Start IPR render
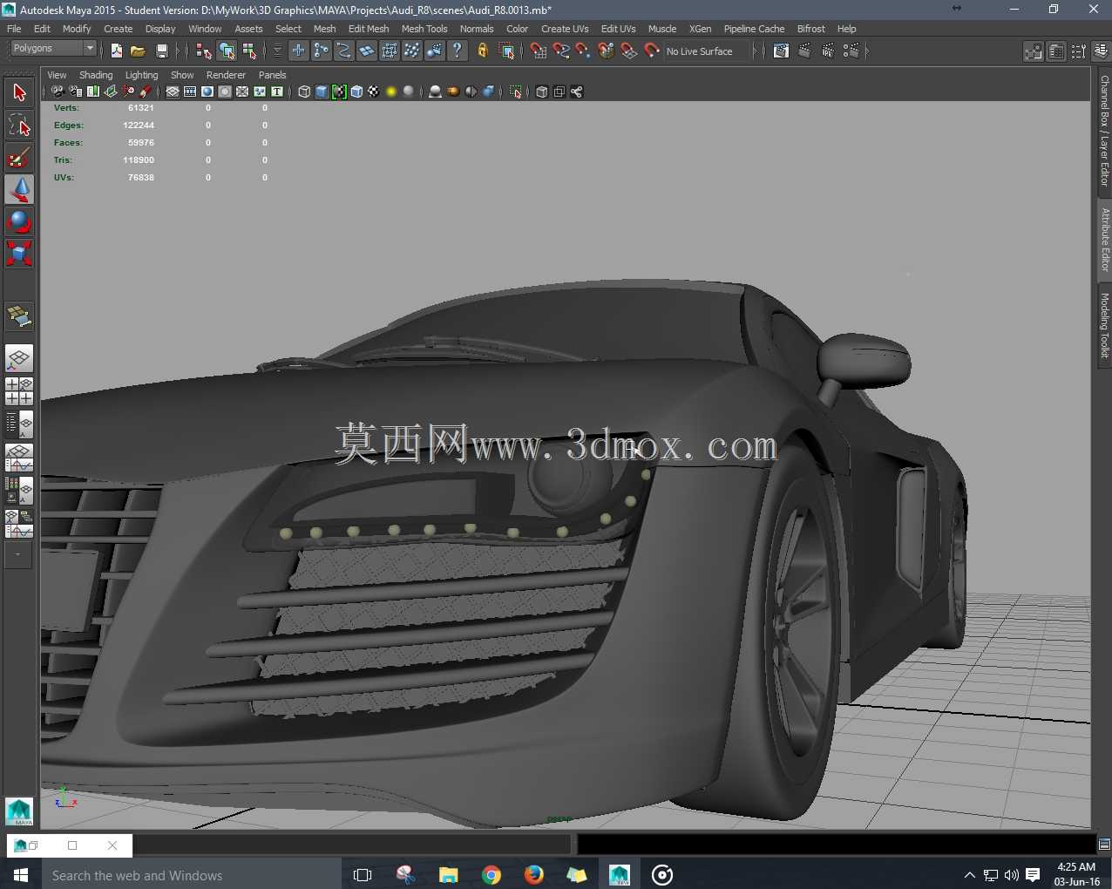This screenshot has height=889, width=1112. pyautogui.click(x=828, y=51)
